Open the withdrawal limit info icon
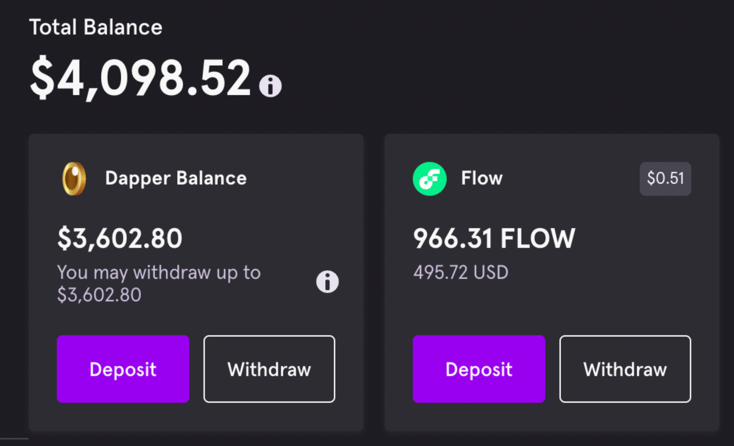 click(x=327, y=282)
